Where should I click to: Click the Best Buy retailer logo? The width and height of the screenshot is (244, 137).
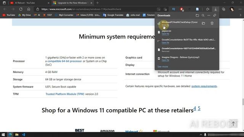pyautogui.click(x=80, y=130)
